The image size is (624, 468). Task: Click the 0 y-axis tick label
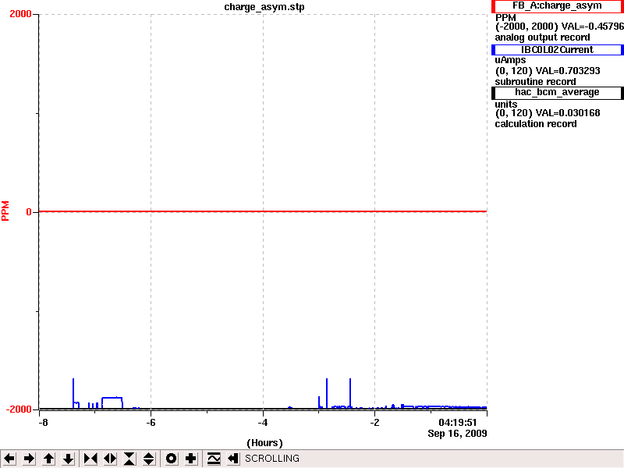29,212
